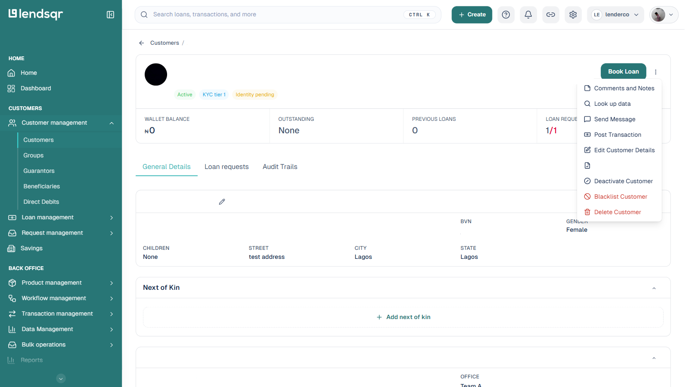The height and width of the screenshot is (387, 689).
Task: Click Add next of kin
Action: point(403,317)
